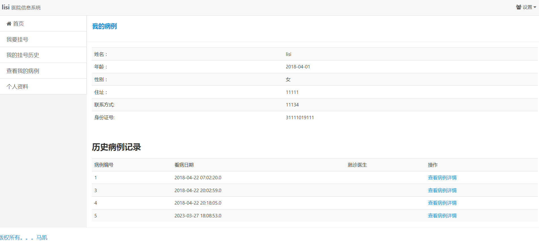Click the date 2023-03-27 18:08:53.0
Image resolution: width=539 pixels, height=246 pixels.
pyautogui.click(x=198, y=216)
